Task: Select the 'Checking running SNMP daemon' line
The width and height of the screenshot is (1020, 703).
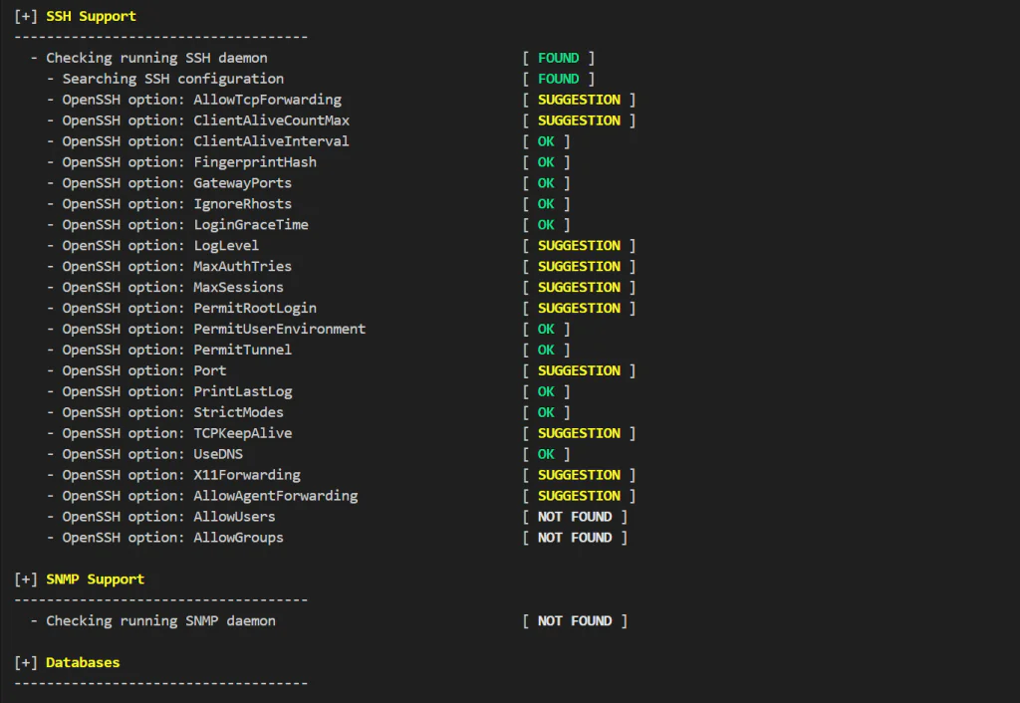Action: (x=160, y=621)
